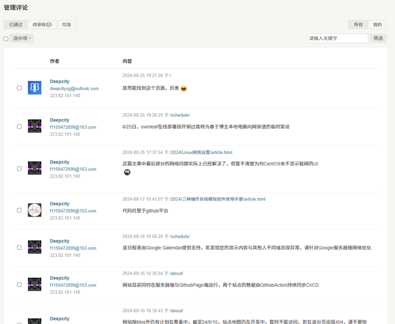
Task: Check the comment from deepcitysg@outlook.com
Action: coord(19,88)
